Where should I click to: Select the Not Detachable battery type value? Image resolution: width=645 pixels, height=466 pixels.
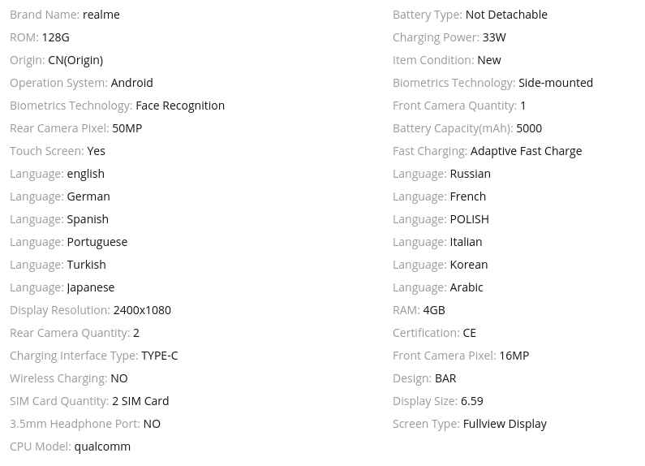tap(506, 15)
